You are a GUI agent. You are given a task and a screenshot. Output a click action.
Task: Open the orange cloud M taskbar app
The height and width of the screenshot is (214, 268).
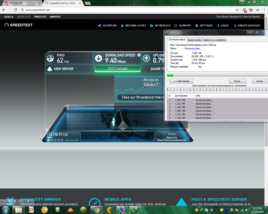click(x=70, y=210)
